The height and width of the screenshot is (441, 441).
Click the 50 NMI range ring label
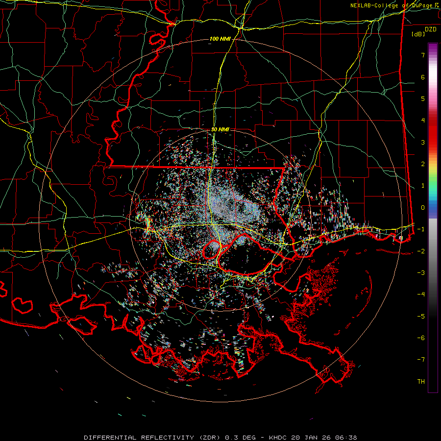[220, 129]
